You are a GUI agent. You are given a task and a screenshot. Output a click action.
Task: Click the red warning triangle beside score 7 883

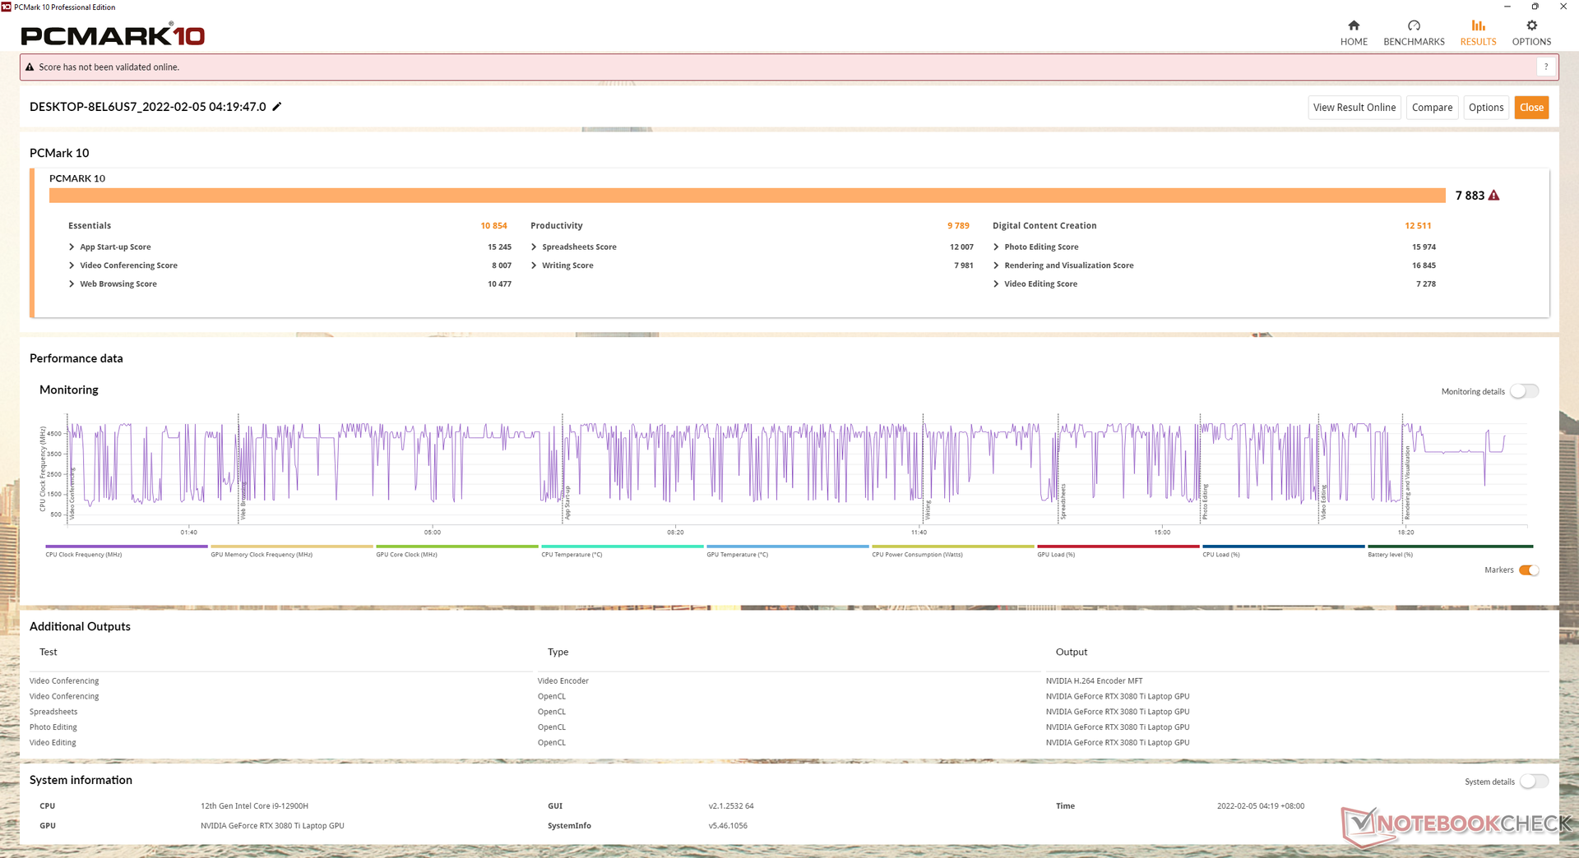point(1494,196)
